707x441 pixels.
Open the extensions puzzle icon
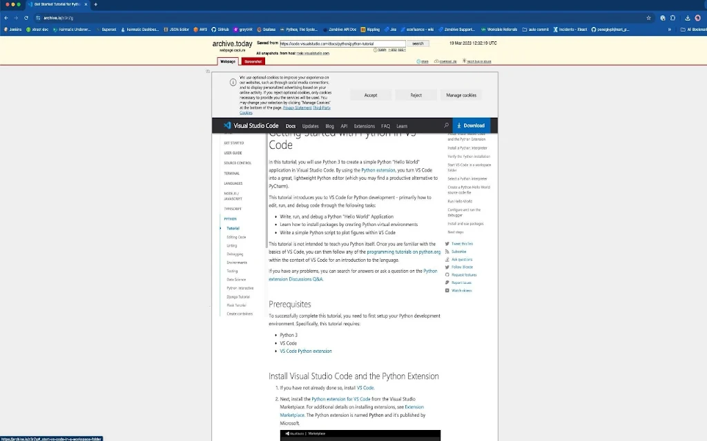(x=672, y=18)
